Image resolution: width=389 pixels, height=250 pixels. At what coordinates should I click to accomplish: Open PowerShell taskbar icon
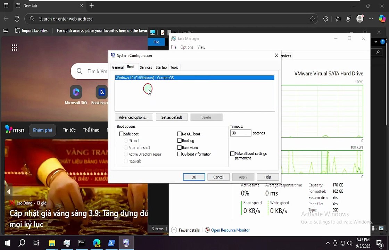pyautogui.click(x=111, y=243)
